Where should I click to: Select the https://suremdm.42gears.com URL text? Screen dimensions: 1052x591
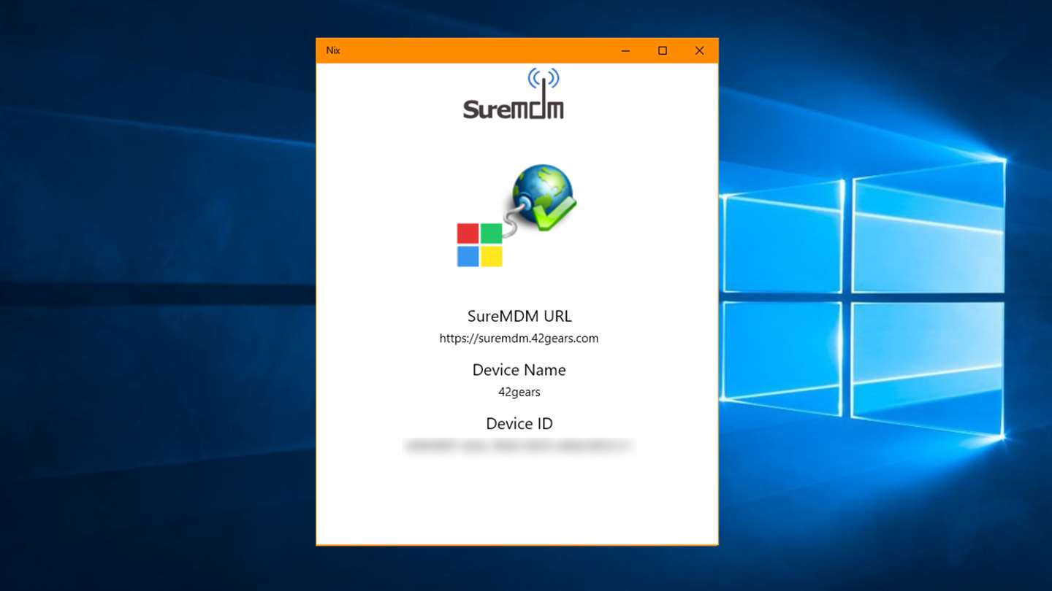pos(519,339)
